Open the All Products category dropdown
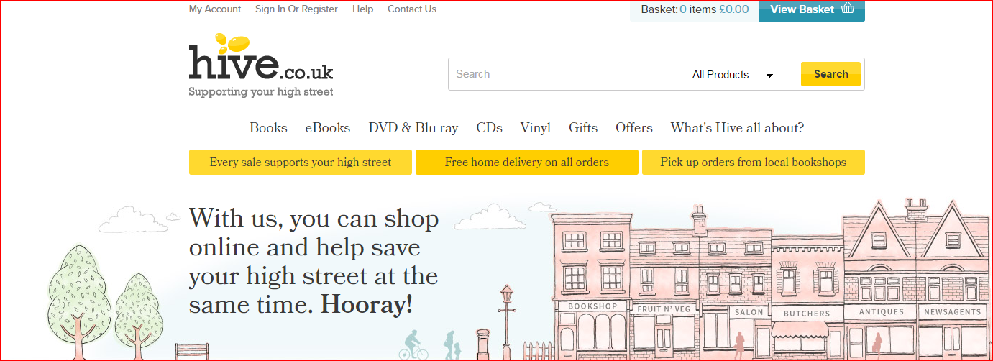Viewport: 993px width, 361px height. tap(732, 75)
